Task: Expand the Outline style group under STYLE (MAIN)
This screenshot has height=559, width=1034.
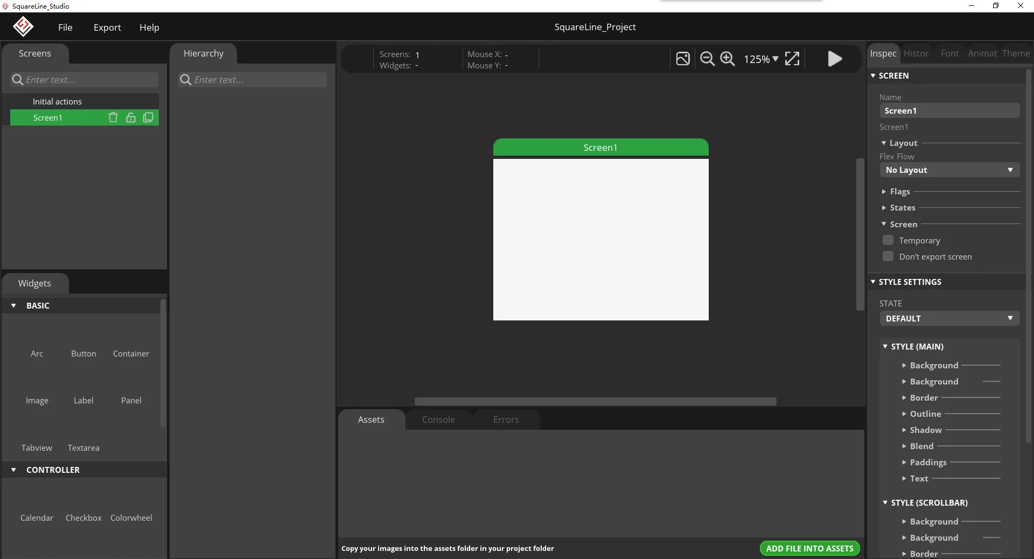Action: pyautogui.click(x=904, y=414)
